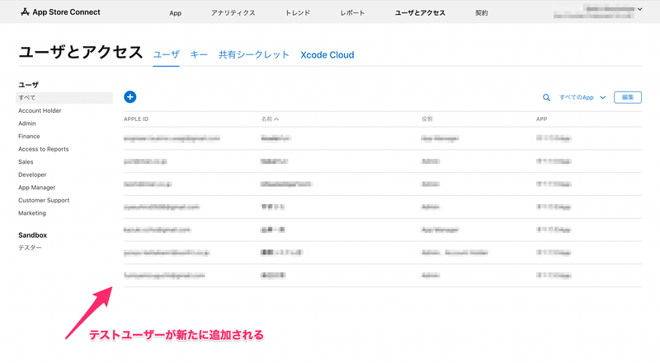Click the 編集 button
The height and width of the screenshot is (363, 660).
[628, 97]
